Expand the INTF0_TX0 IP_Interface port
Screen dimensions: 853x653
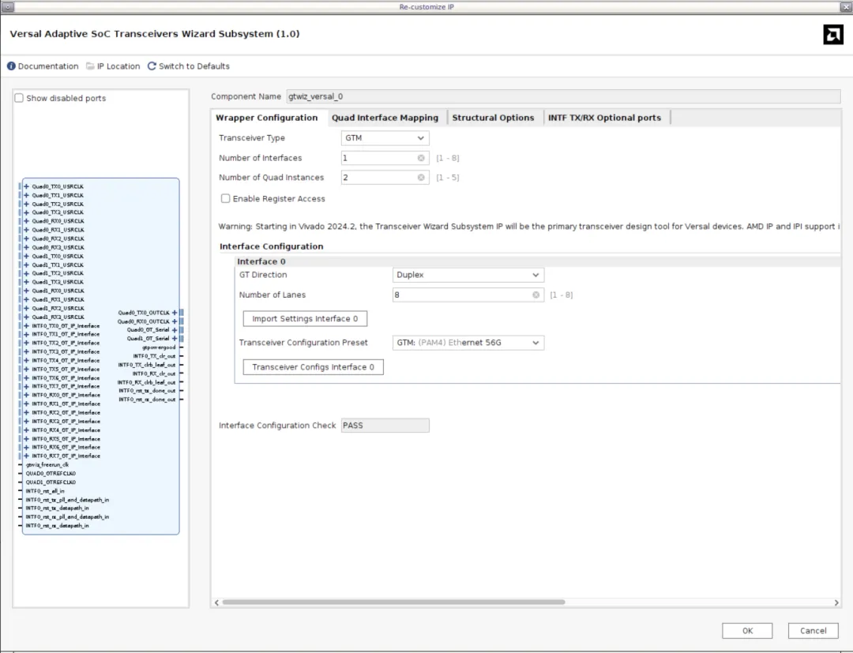26,325
